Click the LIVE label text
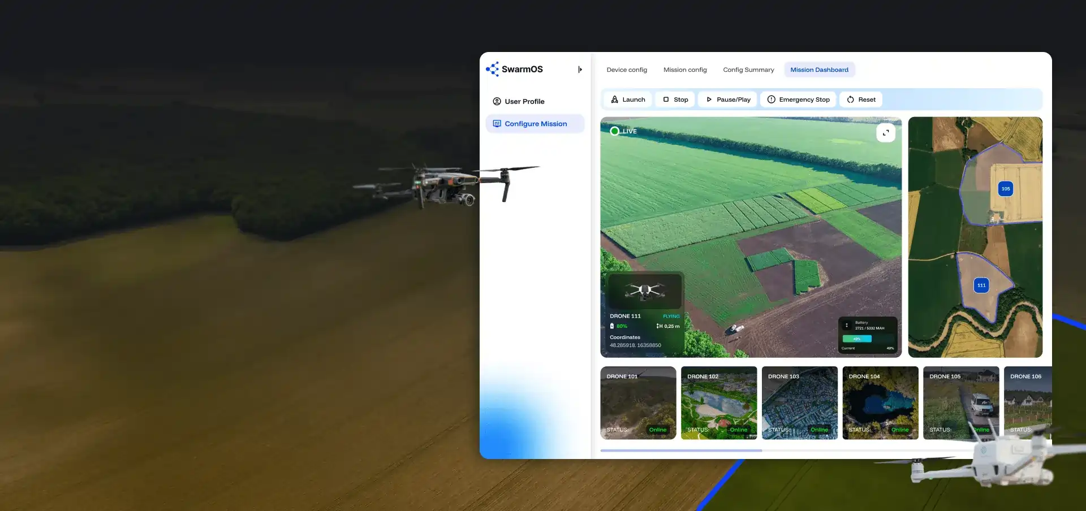Screen dimensions: 1086x511 pos(630,131)
